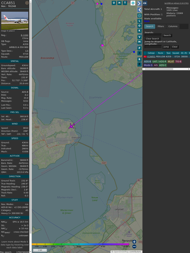Toggle the M map button
190x253 pixels.
tap(139, 42)
